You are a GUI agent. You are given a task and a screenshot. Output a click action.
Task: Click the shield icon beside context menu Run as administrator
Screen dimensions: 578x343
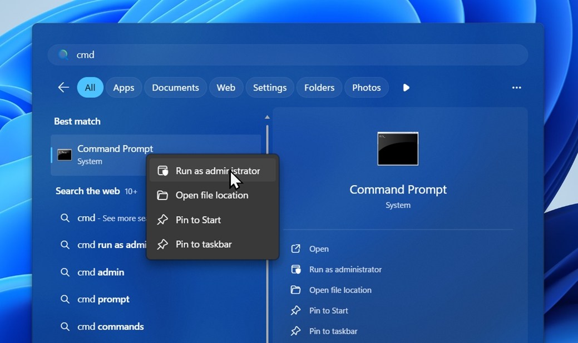click(162, 171)
